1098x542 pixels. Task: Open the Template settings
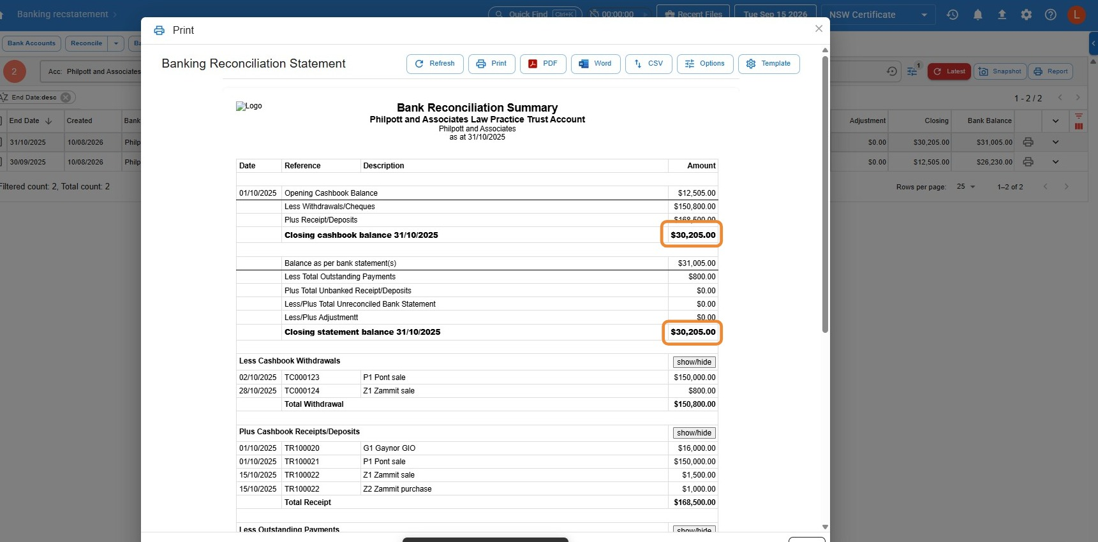[769, 64]
